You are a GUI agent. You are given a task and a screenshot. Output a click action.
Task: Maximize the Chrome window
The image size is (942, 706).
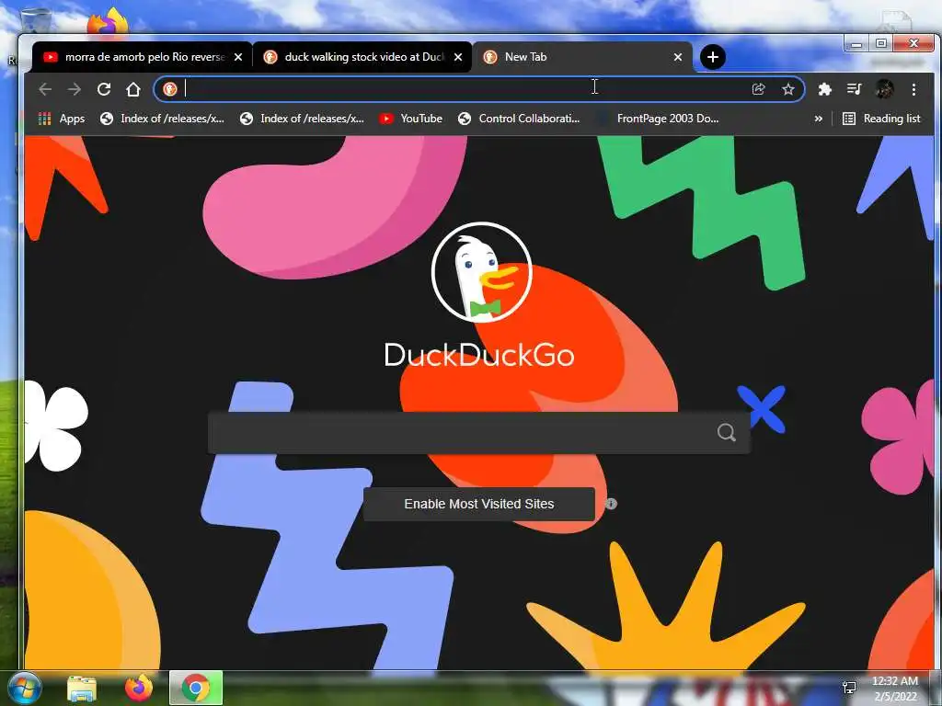pos(880,43)
